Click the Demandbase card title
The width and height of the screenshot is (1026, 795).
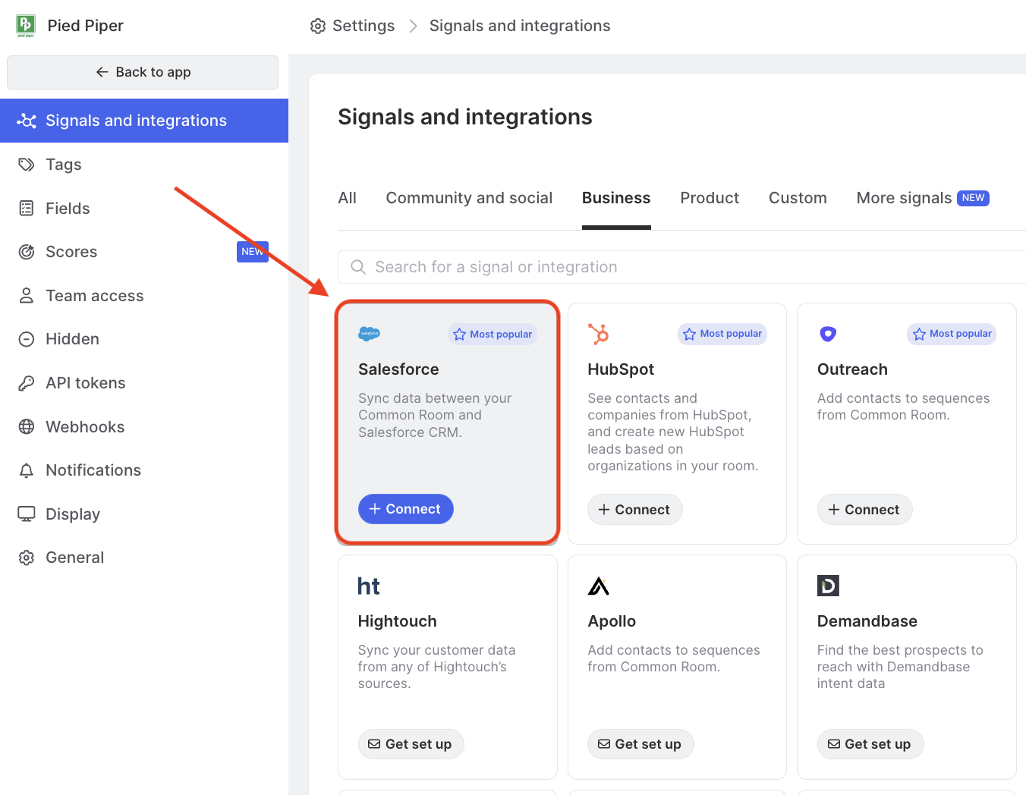[867, 621]
